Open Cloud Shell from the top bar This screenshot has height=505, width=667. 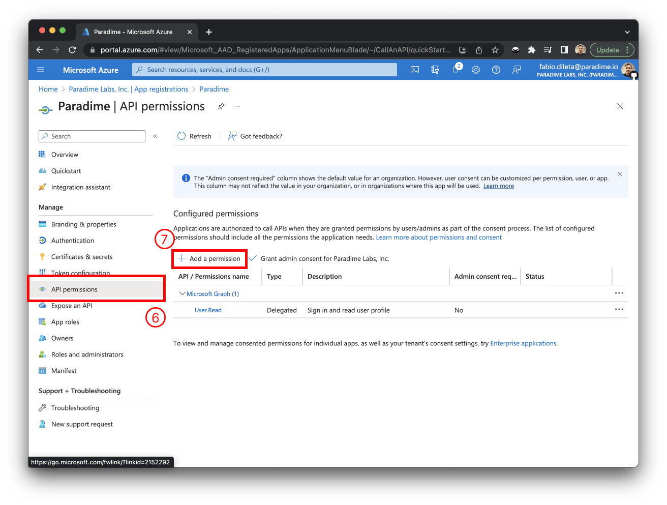point(415,70)
